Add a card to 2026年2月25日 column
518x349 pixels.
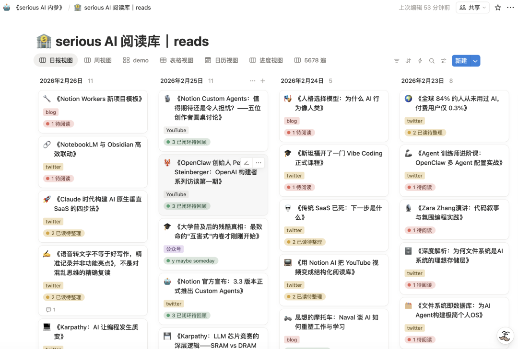263,81
